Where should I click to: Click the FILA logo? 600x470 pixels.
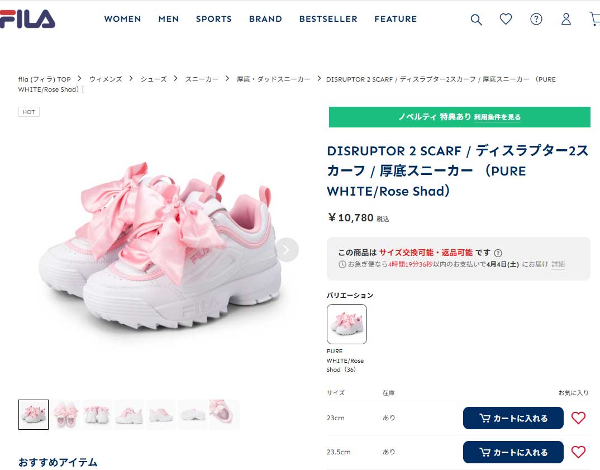pos(27,19)
